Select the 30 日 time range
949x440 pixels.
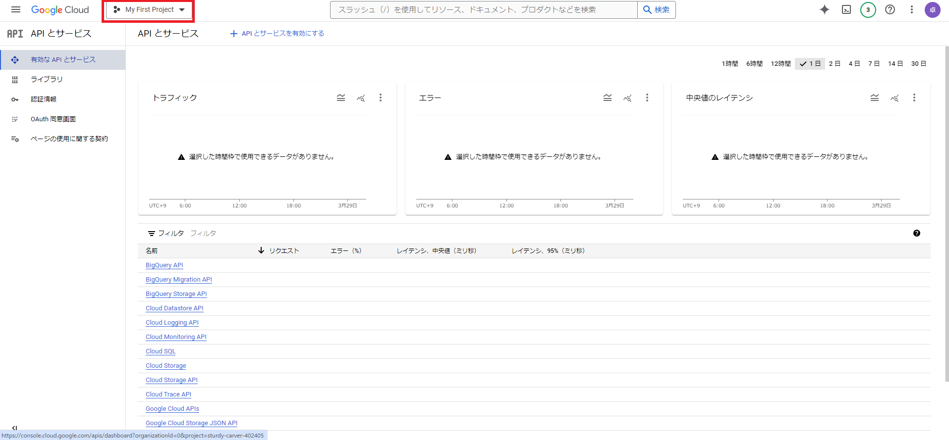coord(918,64)
